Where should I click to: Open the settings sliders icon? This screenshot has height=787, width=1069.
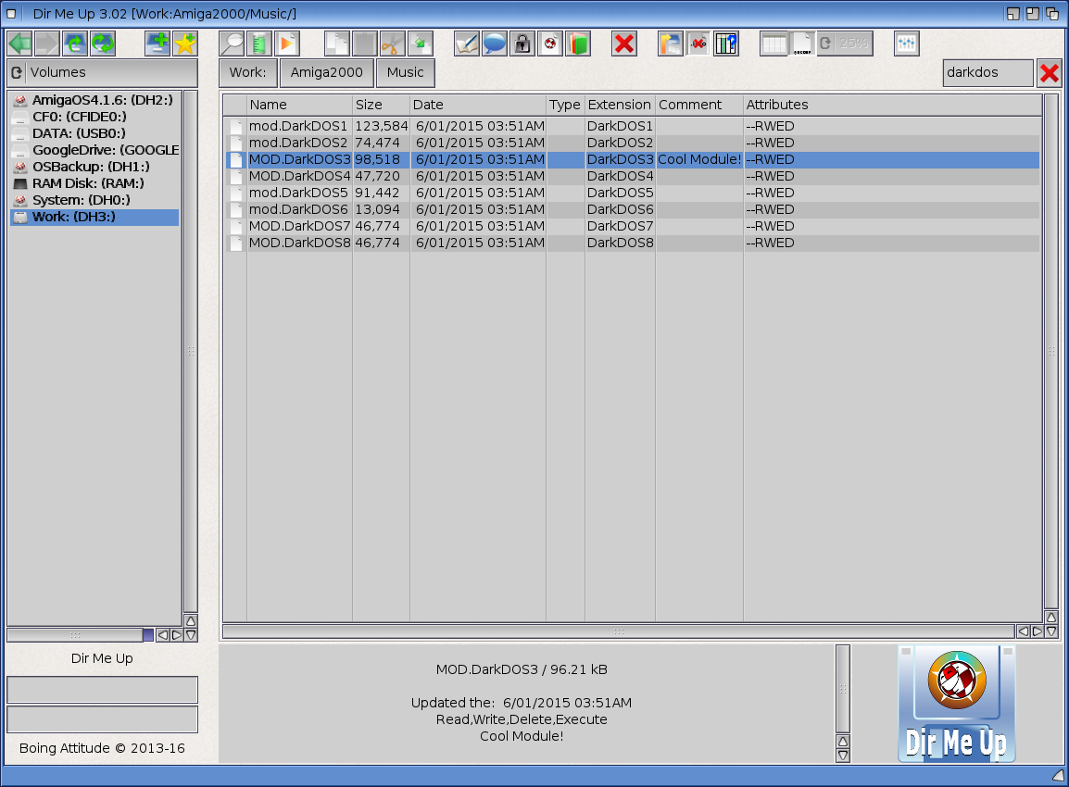tap(906, 44)
